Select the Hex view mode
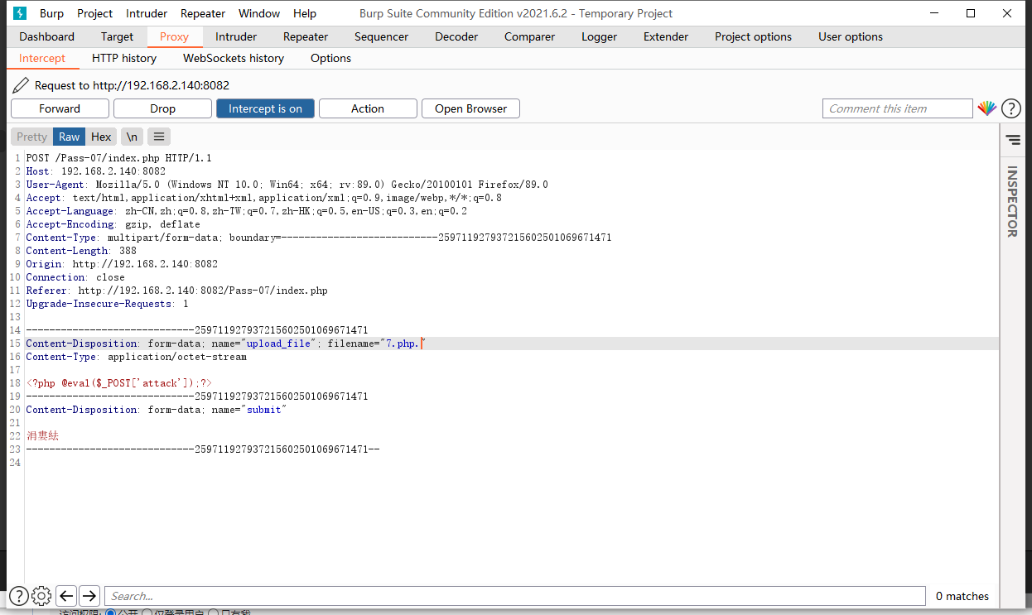1032x615 pixels. [x=101, y=137]
